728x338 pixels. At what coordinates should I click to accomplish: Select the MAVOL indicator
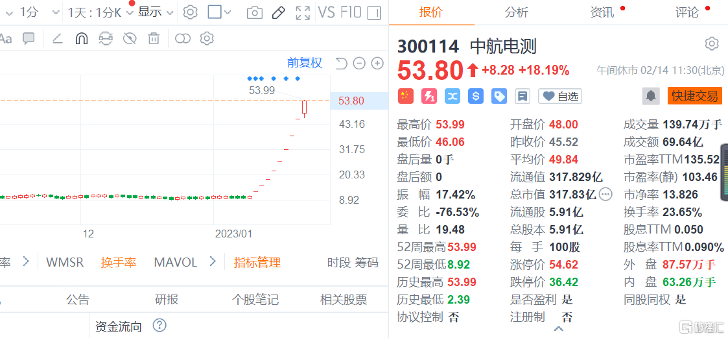[x=176, y=262]
